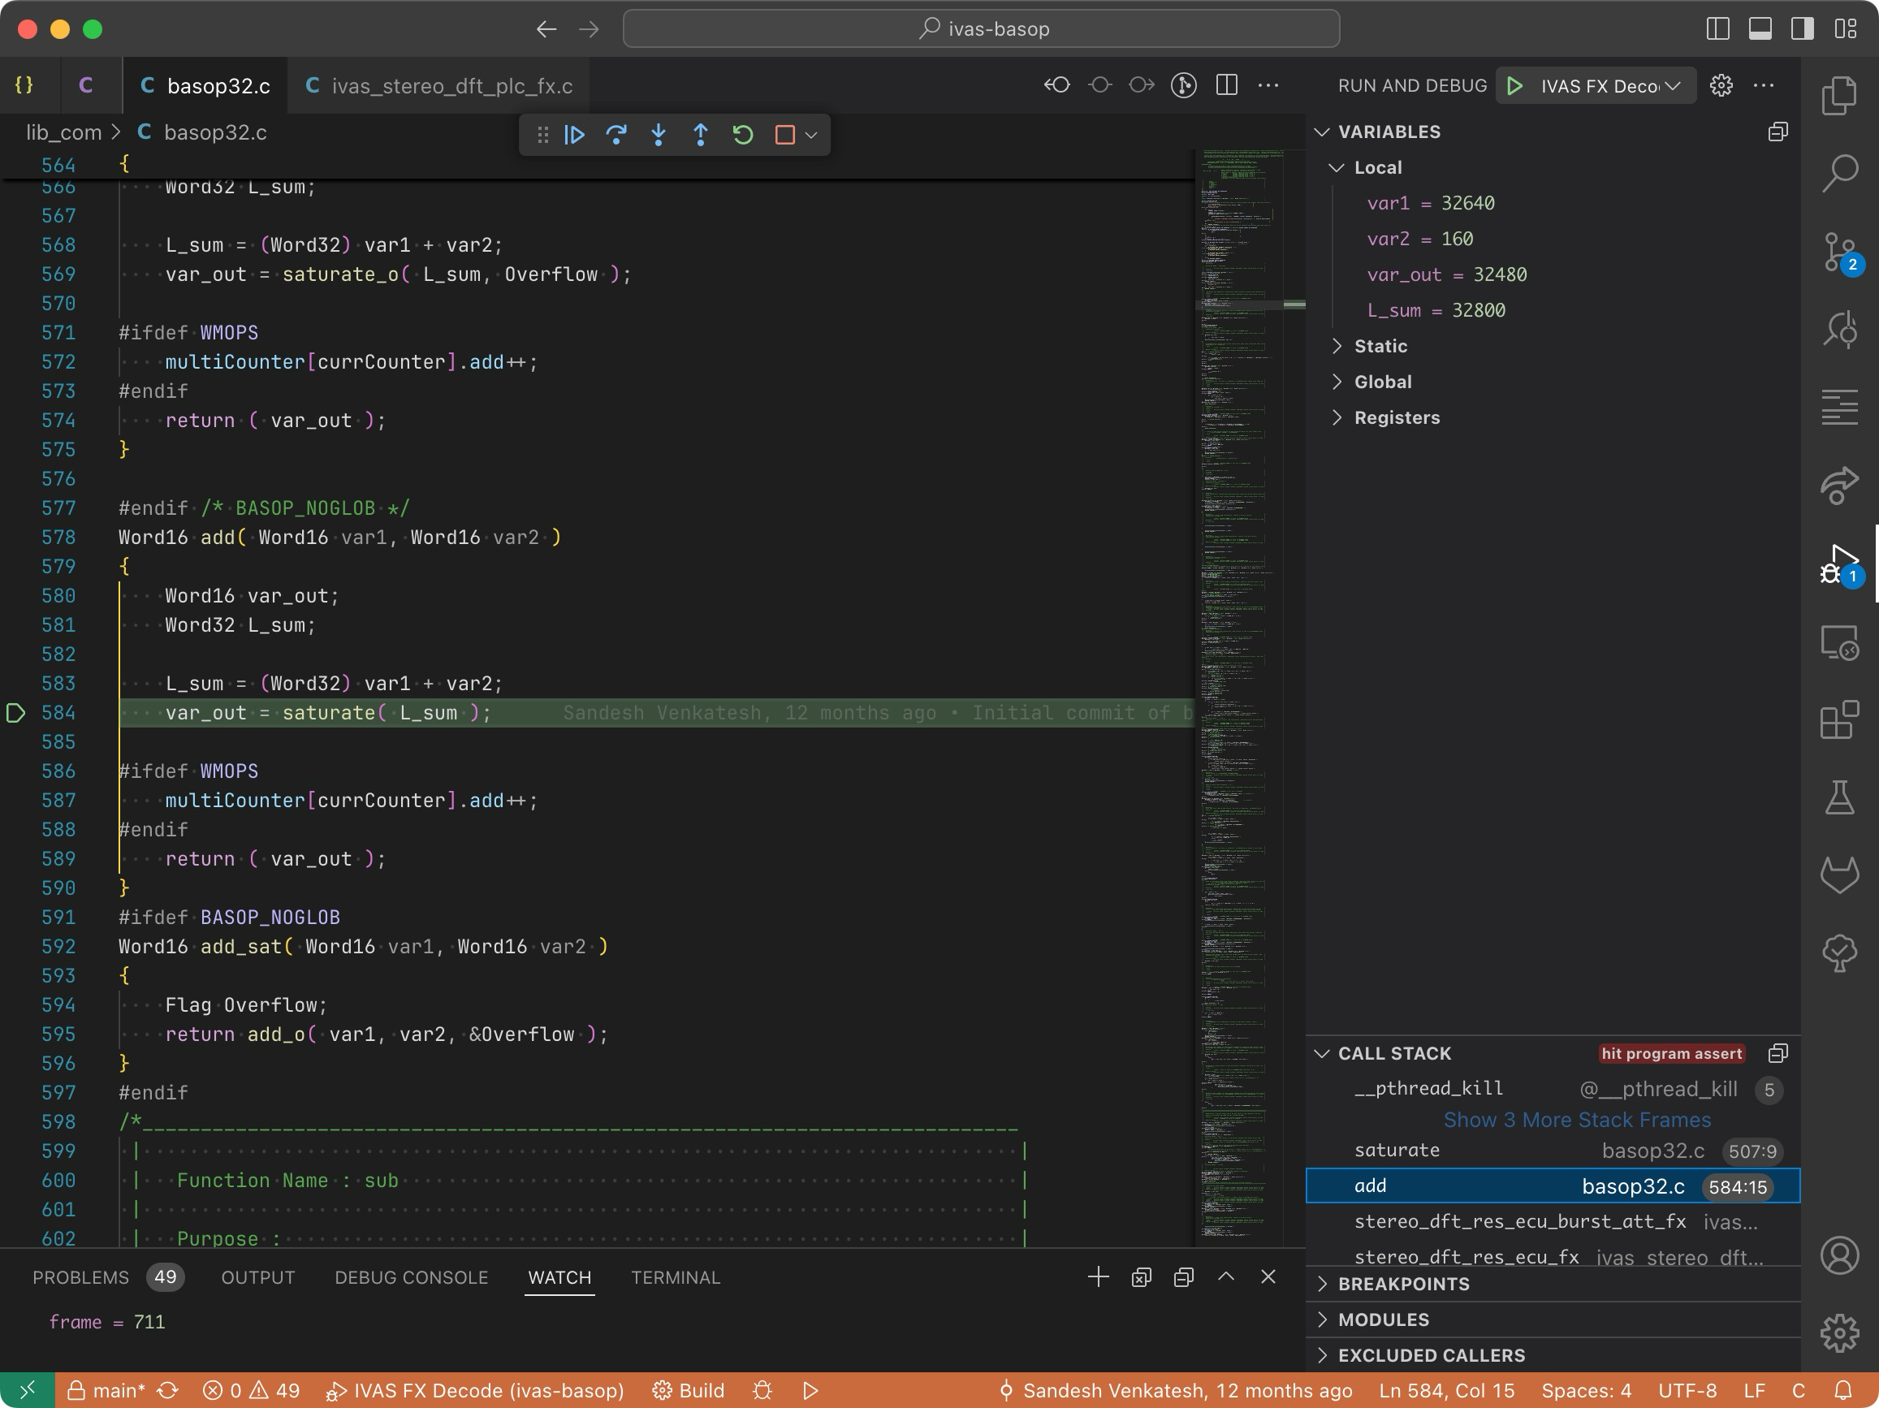Click the debug Step Out button
This screenshot has height=1408, width=1879.
700,135
